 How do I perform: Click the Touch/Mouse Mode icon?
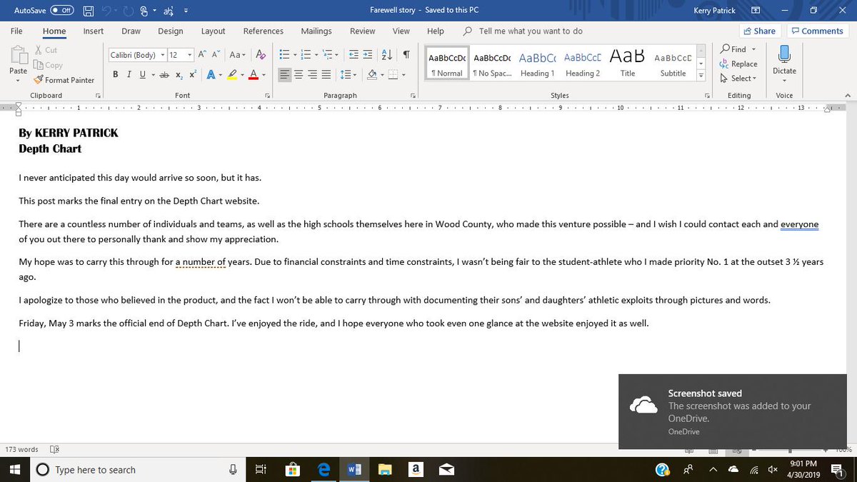[146, 11]
